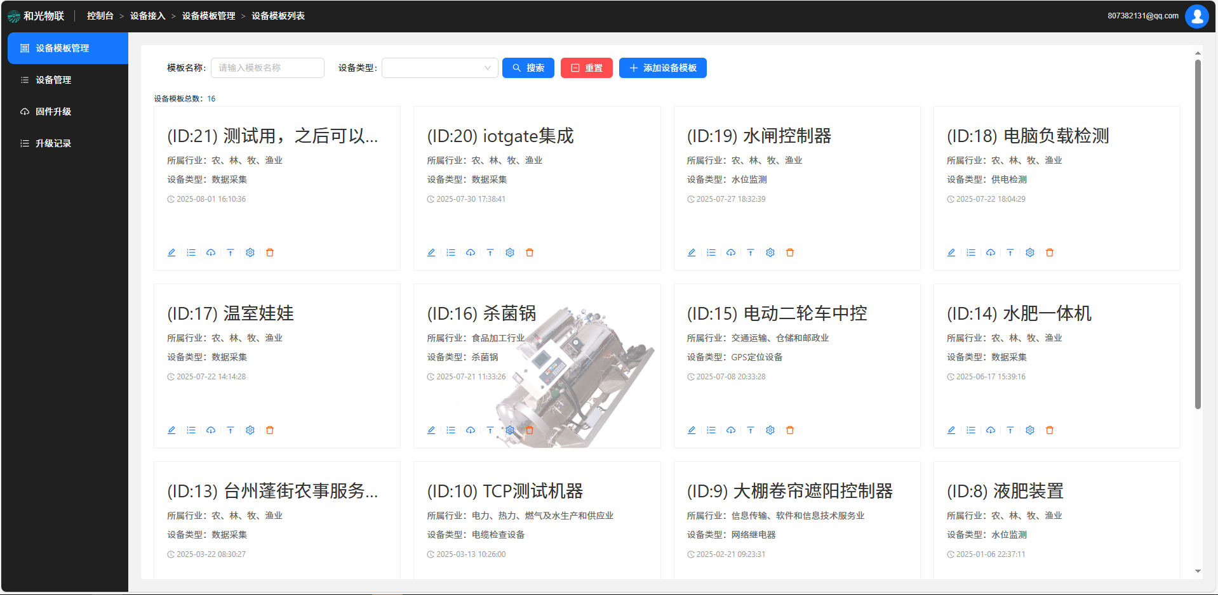Click the (ID:10) TCP测试机器 card title
The width and height of the screenshot is (1218, 595).
505,491
